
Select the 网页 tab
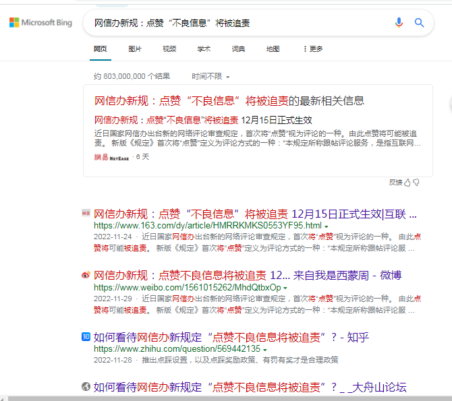[101, 49]
